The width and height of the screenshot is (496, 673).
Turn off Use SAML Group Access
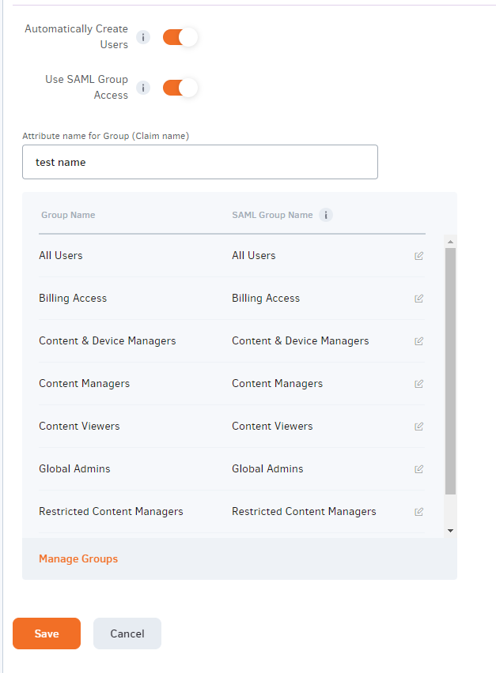(180, 88)
